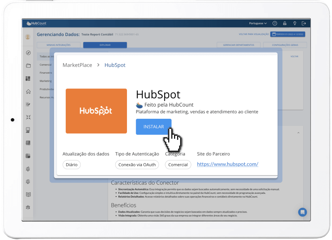Select Marketing category
This screenshot has height=240, width=332.
45,81
